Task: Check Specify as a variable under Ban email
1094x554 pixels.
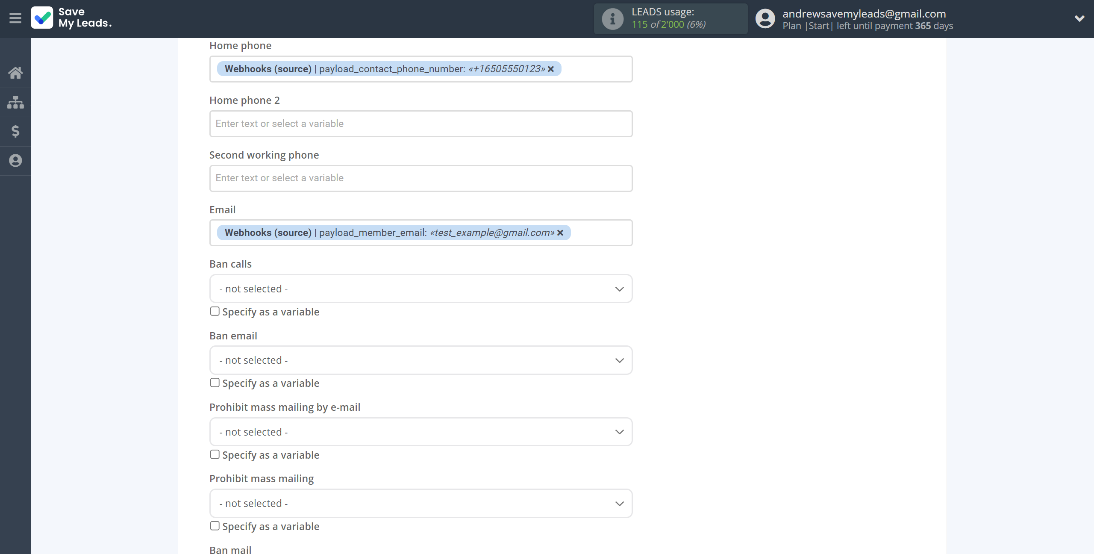Action: [215, 383]
